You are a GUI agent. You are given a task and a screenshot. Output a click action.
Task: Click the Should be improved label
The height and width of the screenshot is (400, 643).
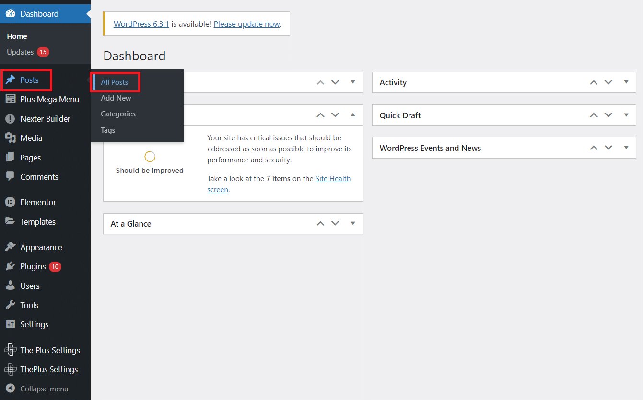pos(150,171)
